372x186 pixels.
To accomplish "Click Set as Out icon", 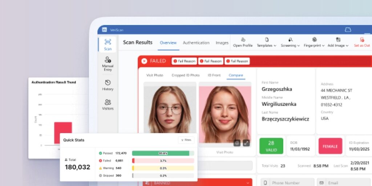I will click(x=362, y=40).
